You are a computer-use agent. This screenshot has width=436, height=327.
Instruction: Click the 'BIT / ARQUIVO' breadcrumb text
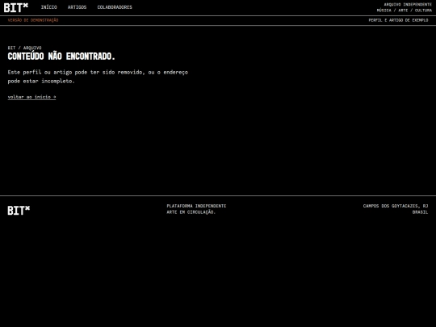24,48
